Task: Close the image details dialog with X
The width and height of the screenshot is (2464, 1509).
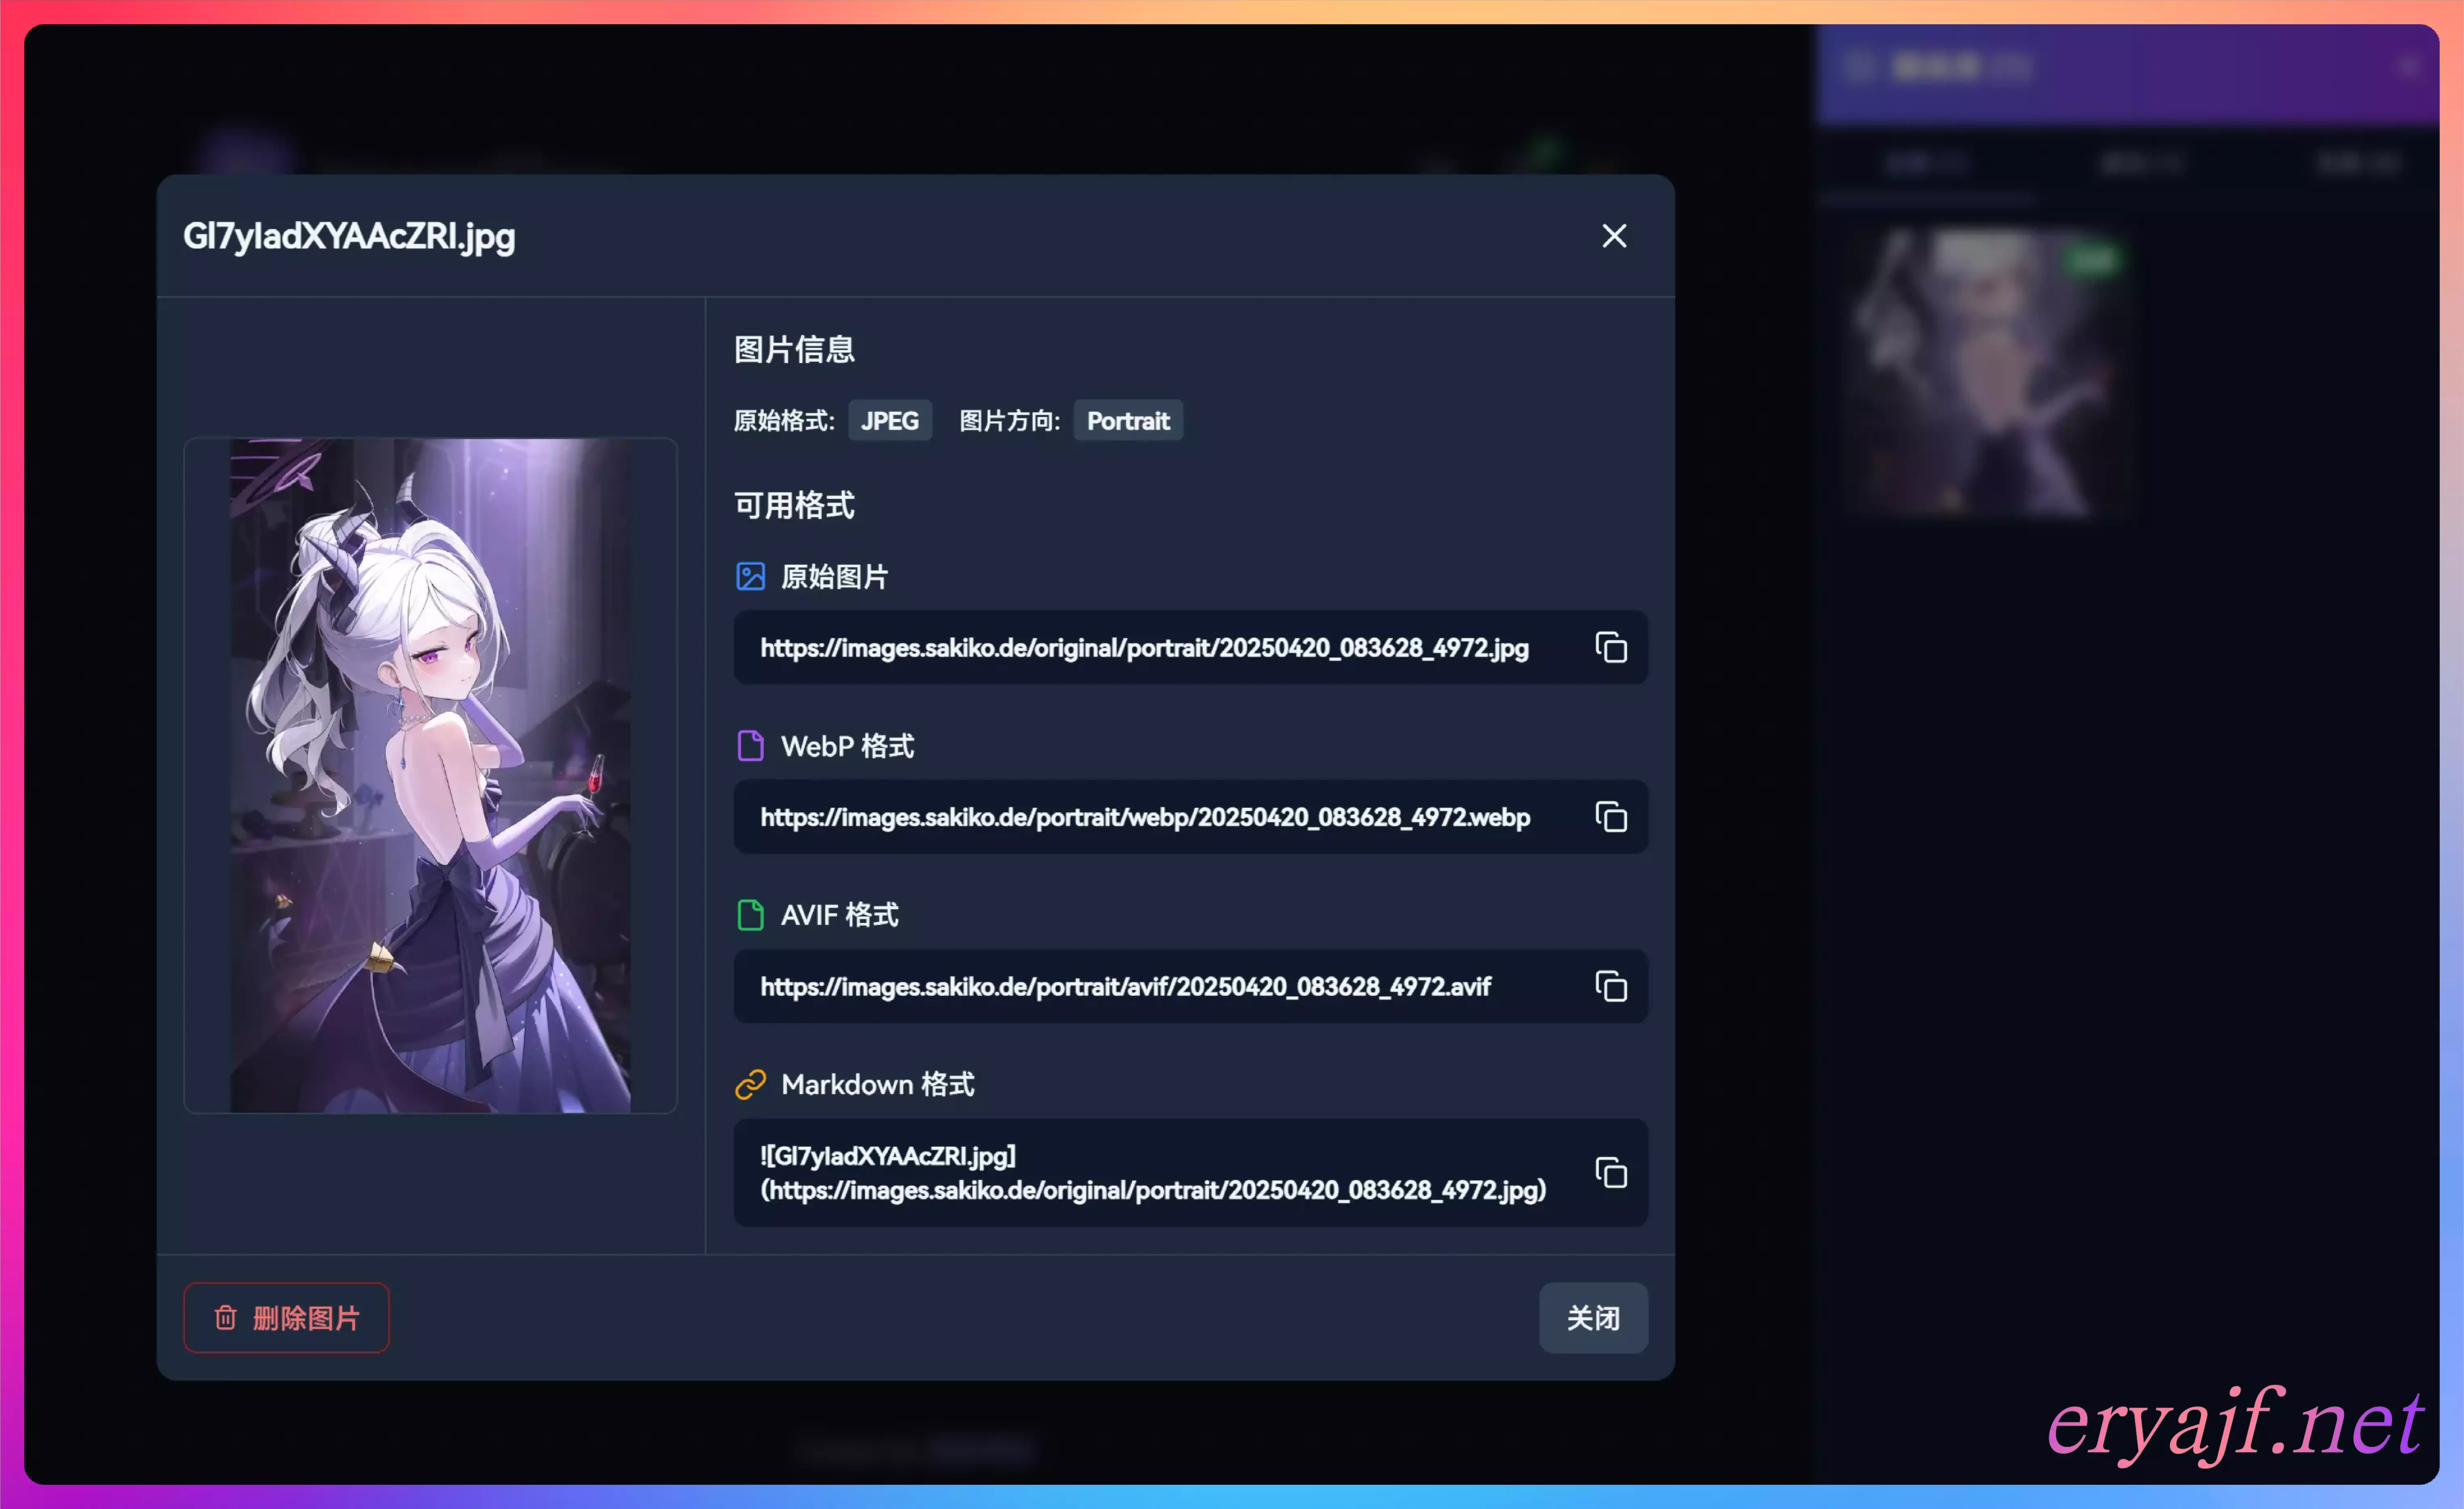Action: (1614, 236)
